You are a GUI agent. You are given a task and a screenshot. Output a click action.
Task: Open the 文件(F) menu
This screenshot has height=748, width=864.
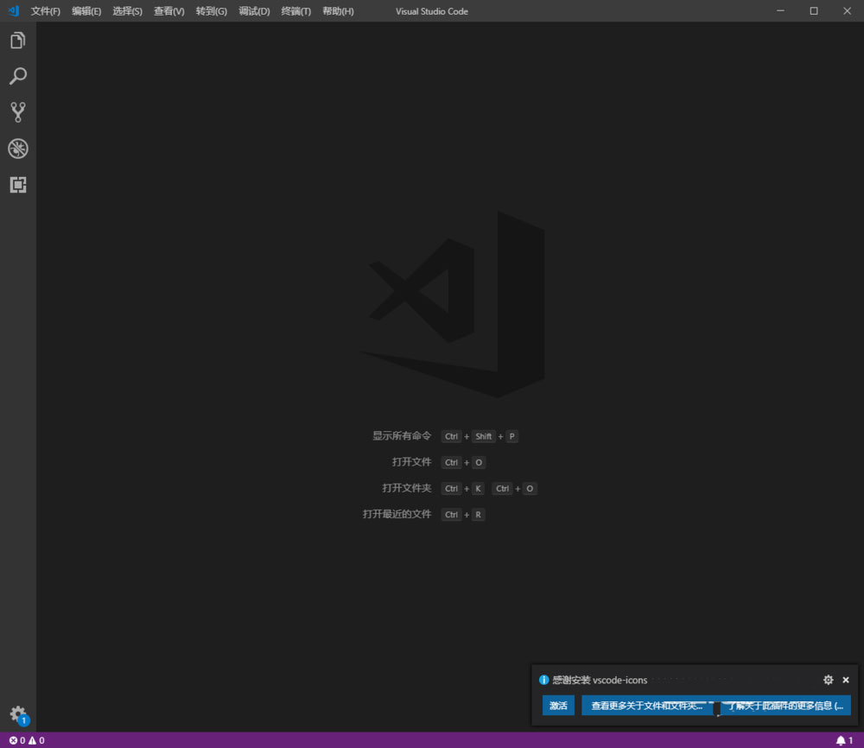(45, 11)
